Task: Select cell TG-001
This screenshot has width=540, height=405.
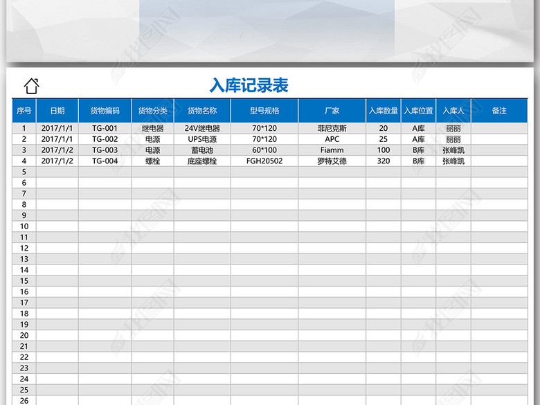Action: pos(105,129)
